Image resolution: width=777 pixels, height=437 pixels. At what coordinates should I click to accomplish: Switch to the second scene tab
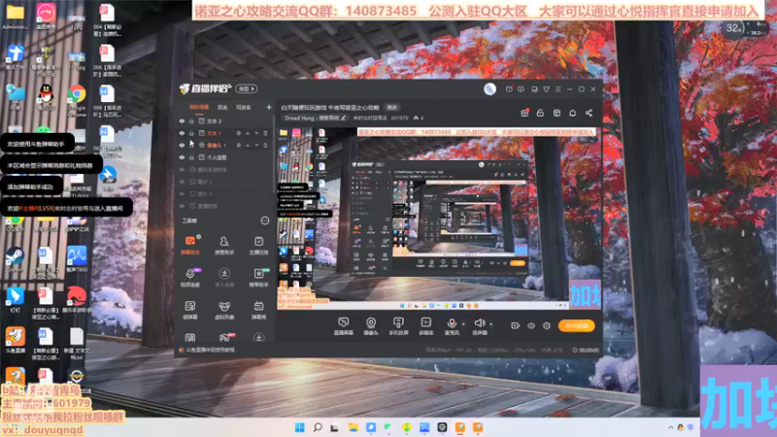[x=222, y=107]
